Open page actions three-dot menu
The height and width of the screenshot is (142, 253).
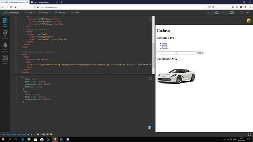(x=206, y=7)
